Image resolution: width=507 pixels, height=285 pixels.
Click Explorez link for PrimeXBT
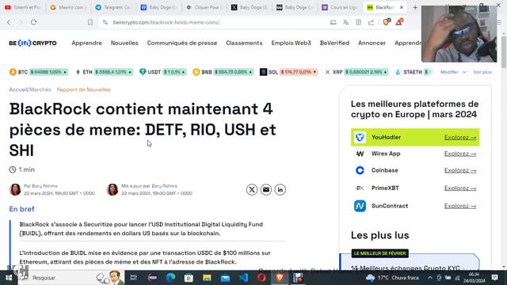coord(460,188)
